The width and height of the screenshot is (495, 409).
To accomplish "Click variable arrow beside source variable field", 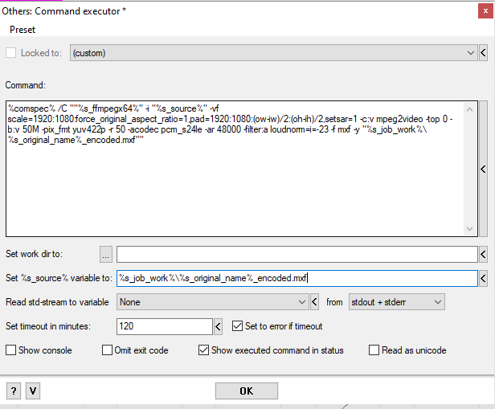I will 483,278.
